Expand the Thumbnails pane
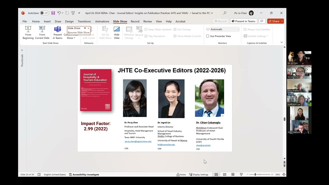Screen dimensions: 329x185 pyautogui.click(x=22, y=50)
